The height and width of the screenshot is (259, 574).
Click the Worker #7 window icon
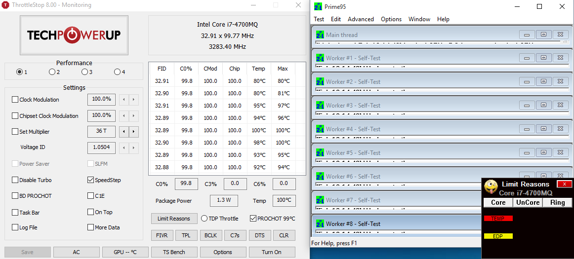pyautogui.click(x=320, y=200)
